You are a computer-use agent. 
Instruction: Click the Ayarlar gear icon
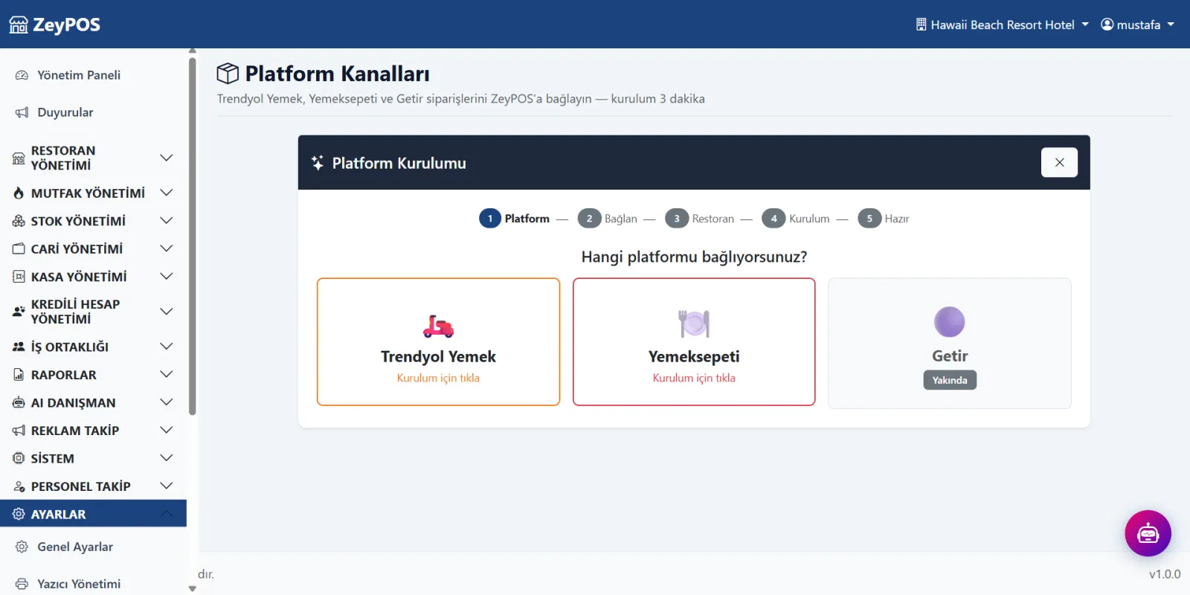tap(19, 514)
